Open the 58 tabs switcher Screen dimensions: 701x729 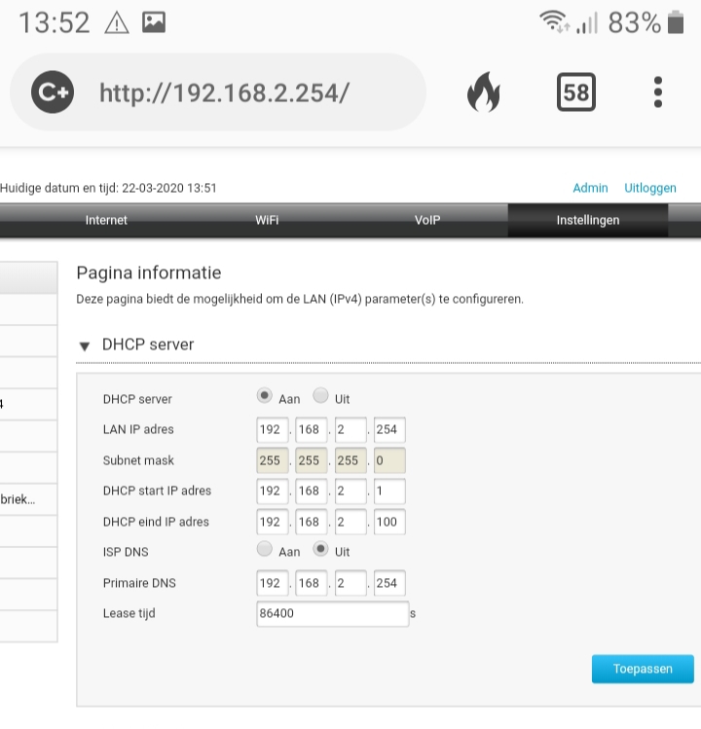point(575,92)
